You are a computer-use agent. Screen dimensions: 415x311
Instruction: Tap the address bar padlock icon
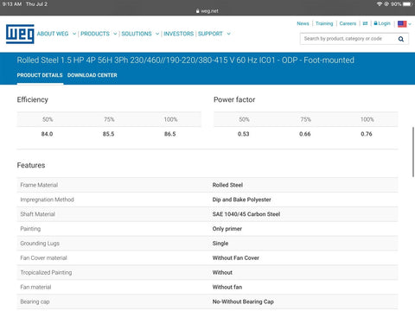pyautogui.click(x=198, y=11)
